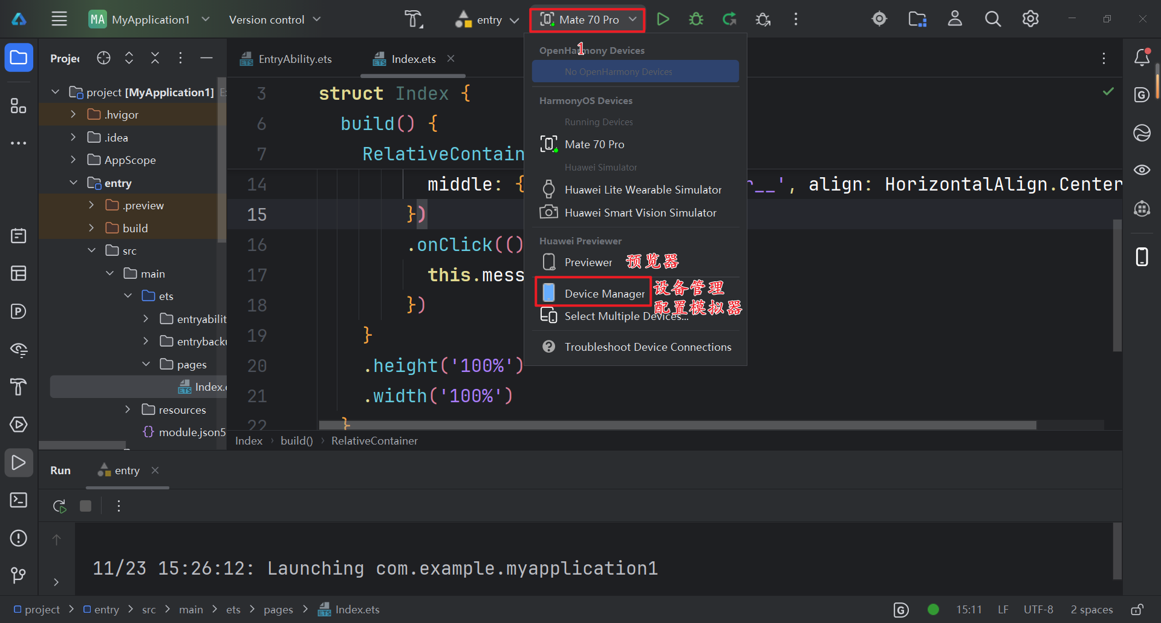Open search everywhere magnifier
Image resolution: width=1161 pixels, height=623 pixels.
coord(993,19)
